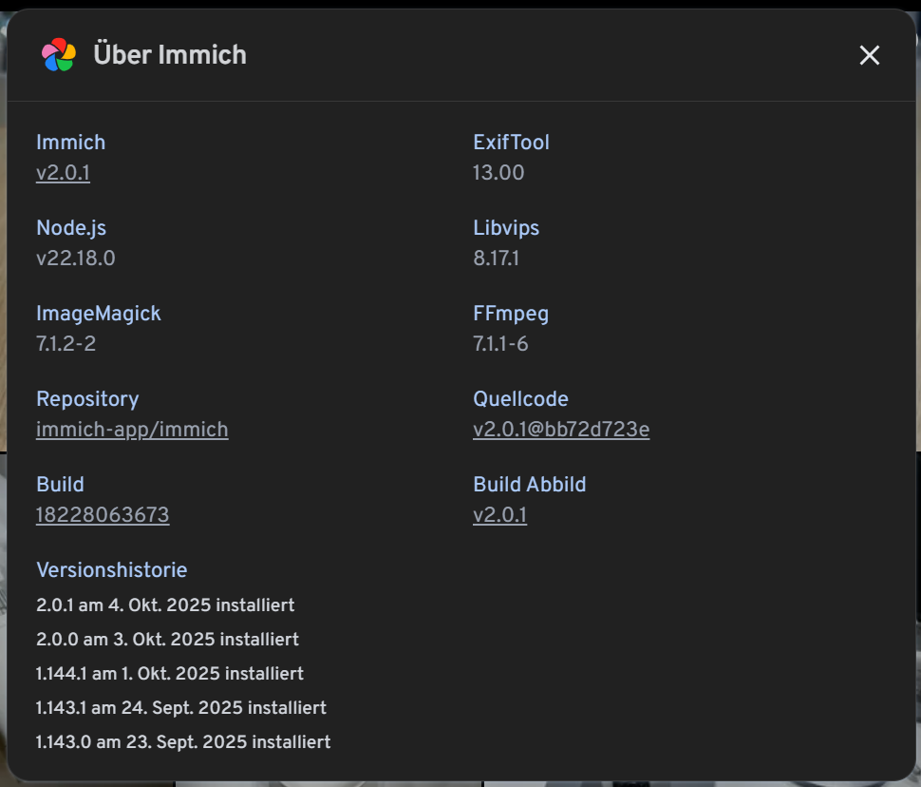Open the Build Abbild v2.0.1 link
Screen dimensions: 921x787
[x=499, y=515]
